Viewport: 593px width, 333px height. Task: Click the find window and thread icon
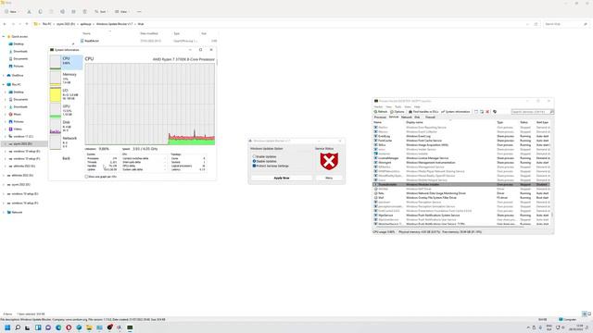coord(482,112)
